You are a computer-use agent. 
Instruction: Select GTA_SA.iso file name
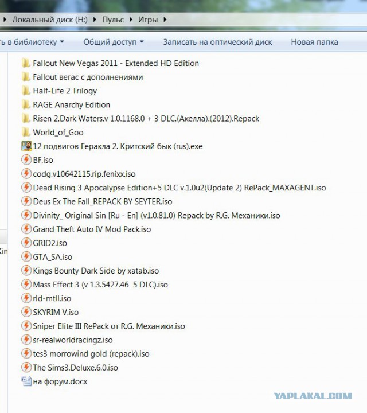point(52,257)
